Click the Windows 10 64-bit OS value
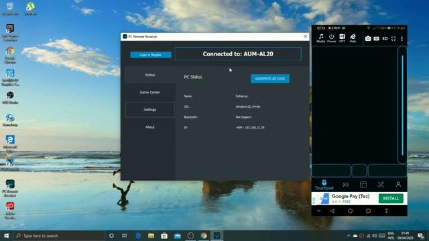429x241 pixels. coord(248,106)
